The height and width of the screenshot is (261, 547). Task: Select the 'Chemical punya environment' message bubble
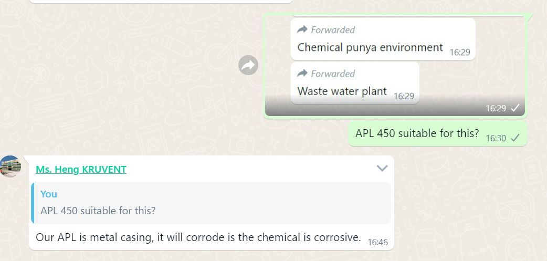[370, 47]
